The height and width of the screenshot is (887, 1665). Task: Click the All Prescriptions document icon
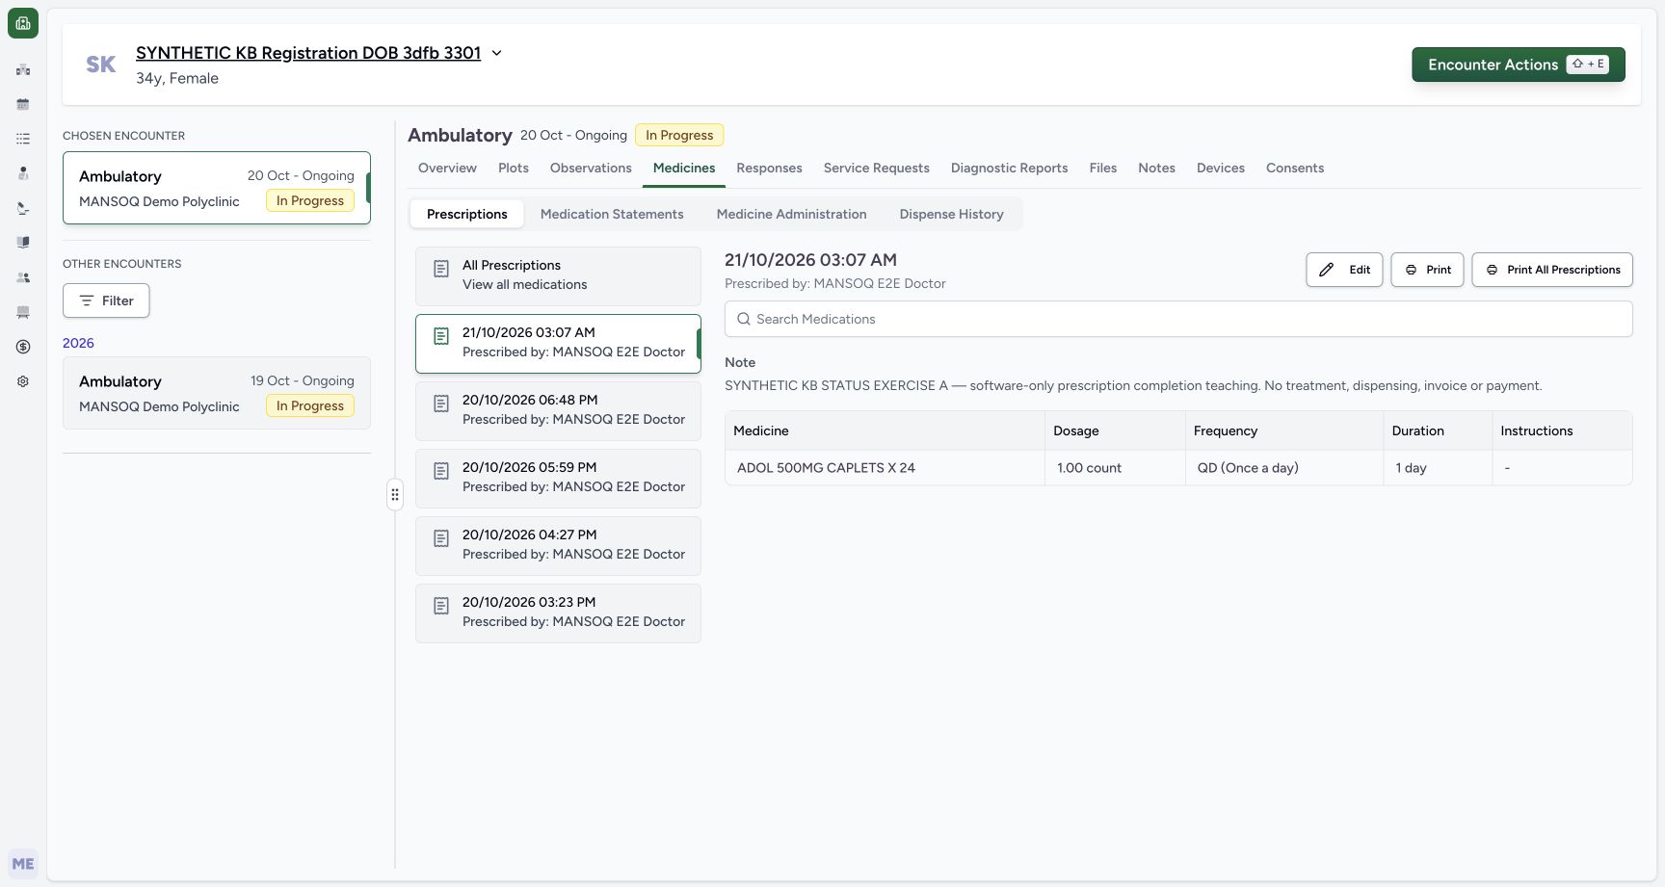(441, 269)
